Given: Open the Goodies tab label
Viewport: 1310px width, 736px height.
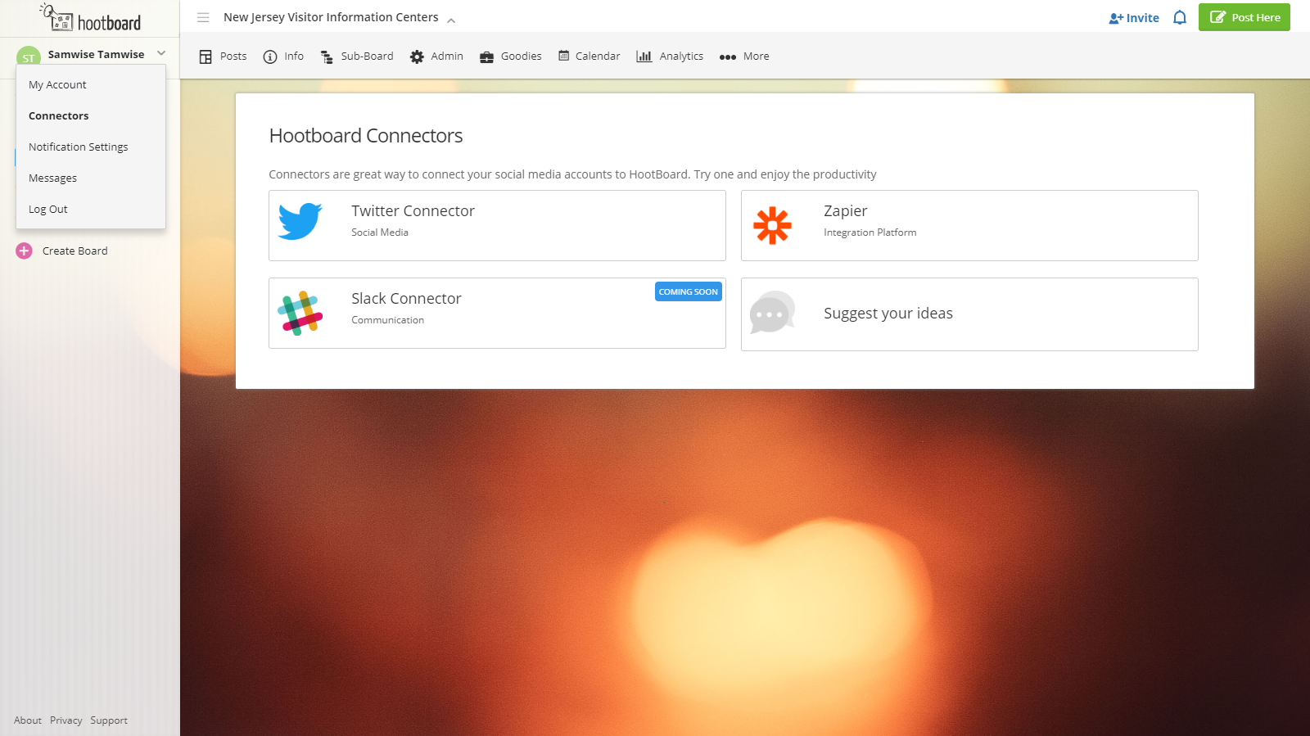Looking at the screenshot, I should pyautogui.click(x=522, y=56).
